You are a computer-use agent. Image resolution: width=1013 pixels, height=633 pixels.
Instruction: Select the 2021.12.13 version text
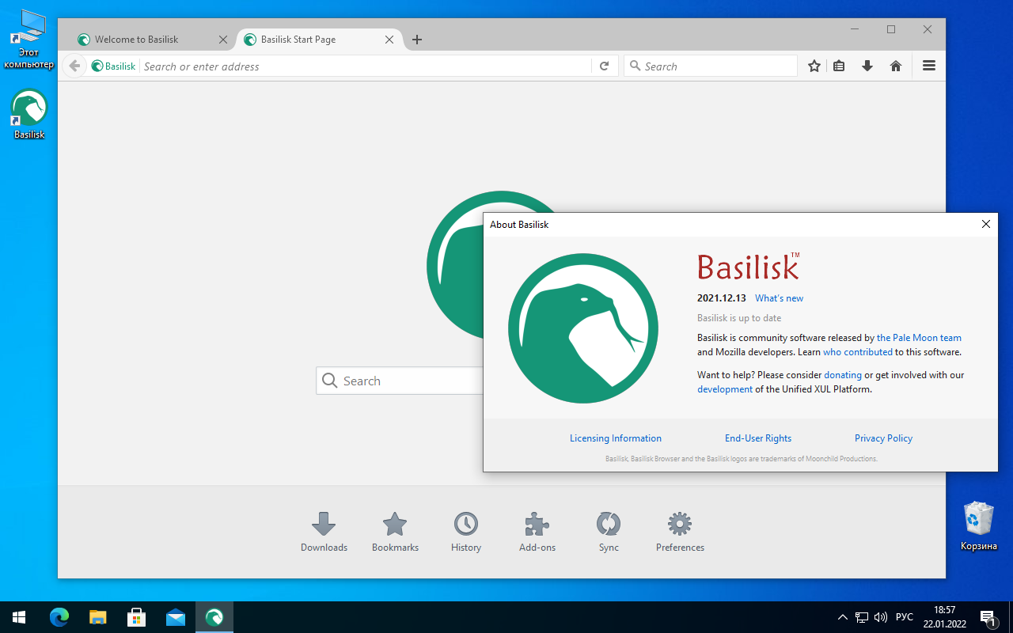[x=722, y=298]
